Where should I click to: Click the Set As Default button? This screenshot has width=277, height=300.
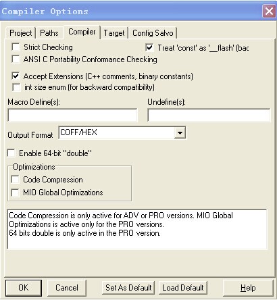[128, 288]
